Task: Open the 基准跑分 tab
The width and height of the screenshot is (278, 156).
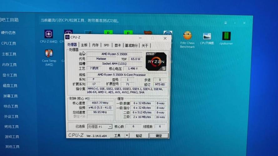Action: point(131,46)
